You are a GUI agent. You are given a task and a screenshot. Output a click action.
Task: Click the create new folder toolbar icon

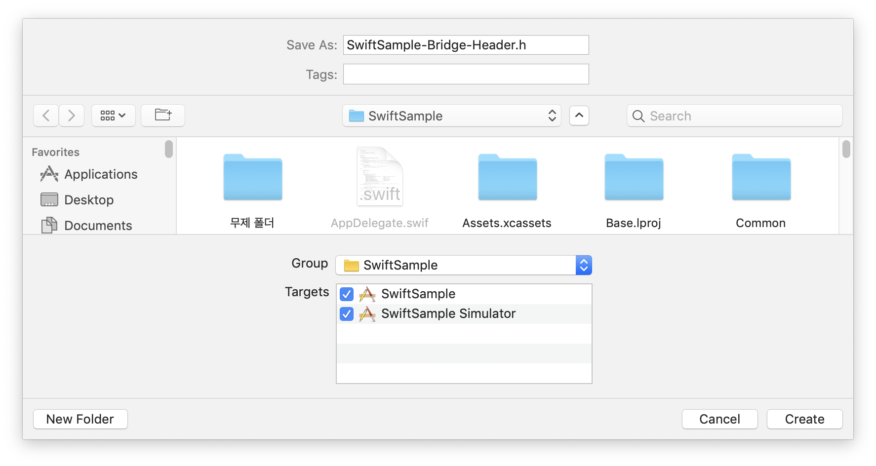[163, 116]
